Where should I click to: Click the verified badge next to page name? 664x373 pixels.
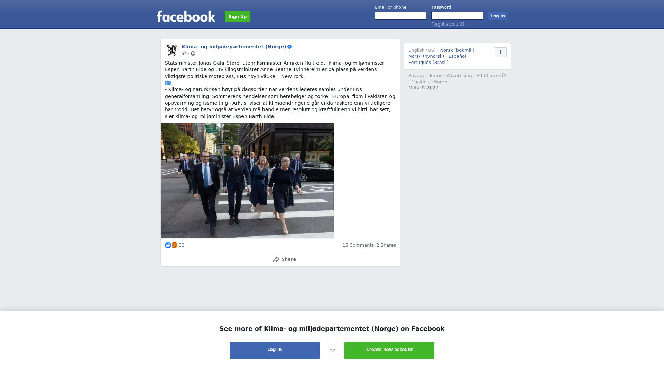click(289, 47)
